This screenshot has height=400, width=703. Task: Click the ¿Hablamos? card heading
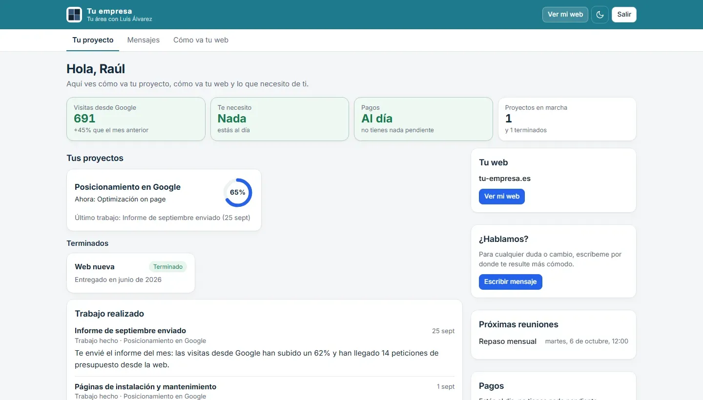coord(504,239)
